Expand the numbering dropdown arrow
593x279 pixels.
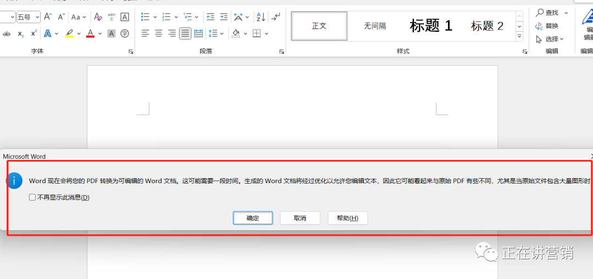click(x=176, y=17)
